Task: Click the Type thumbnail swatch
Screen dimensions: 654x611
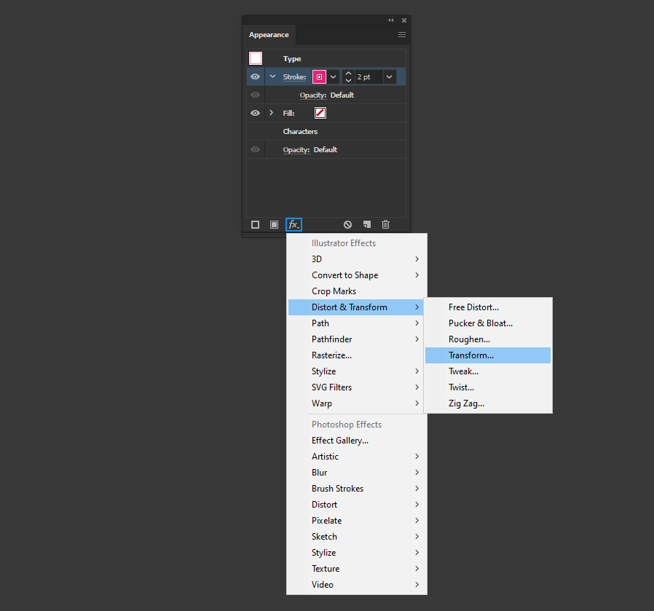Action: click(256, 58)
